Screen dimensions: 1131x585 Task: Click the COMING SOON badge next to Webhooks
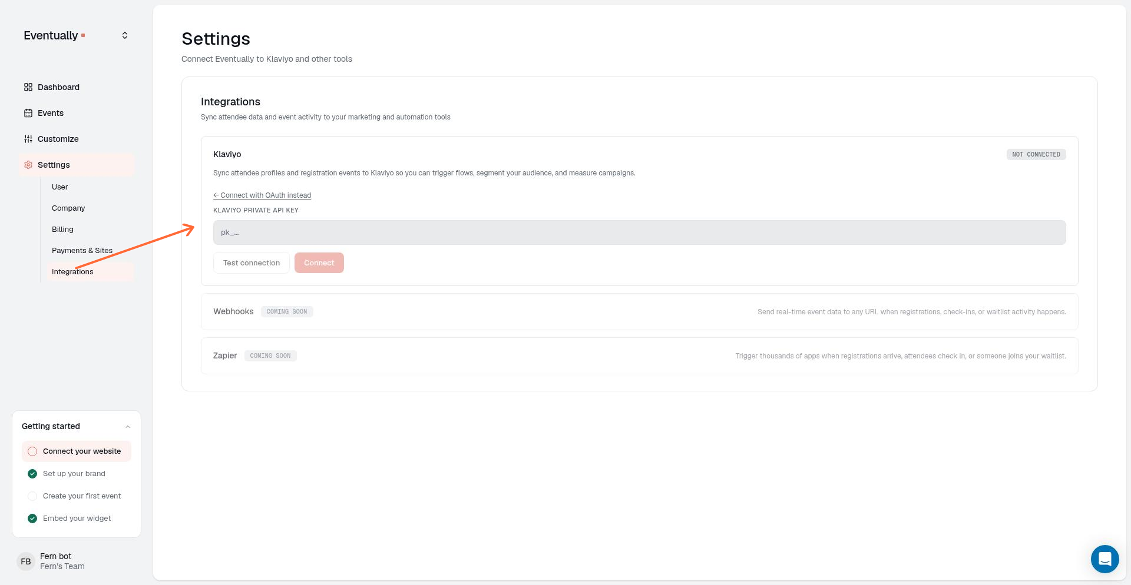pos(287,312)
